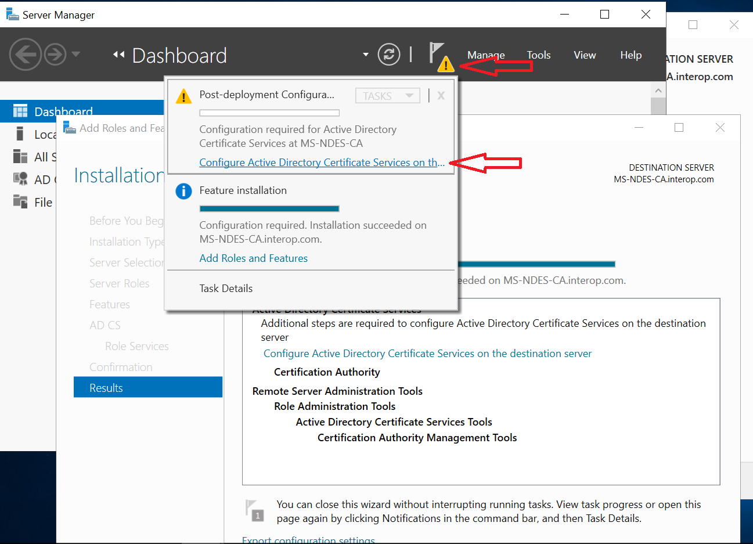This screenshot has height=544, width=753.
Task: Select the Role Services wizard step
Action: click(x=137, y=346)
